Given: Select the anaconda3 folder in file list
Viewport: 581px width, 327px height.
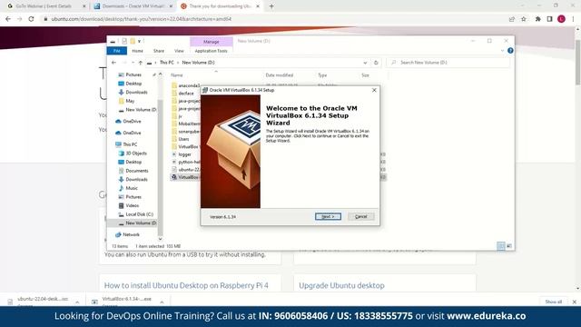Looking at the screenshot, I should (x=189, y=85).
